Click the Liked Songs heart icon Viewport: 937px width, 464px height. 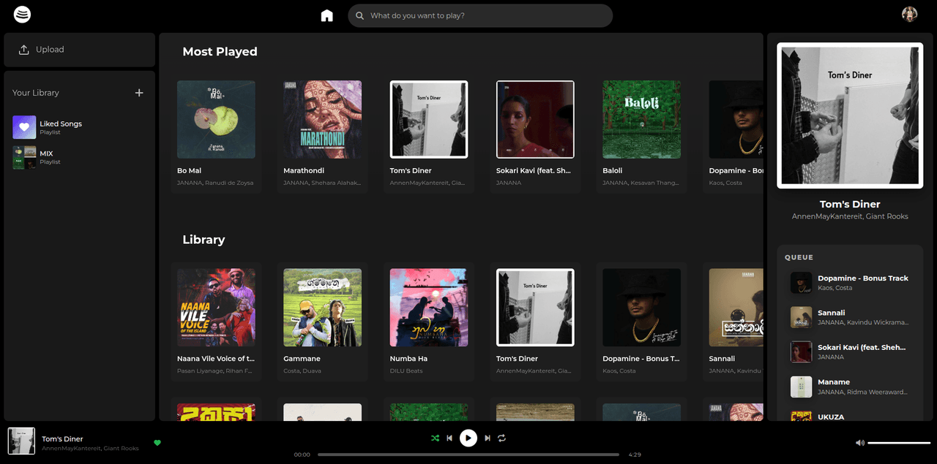24,127
